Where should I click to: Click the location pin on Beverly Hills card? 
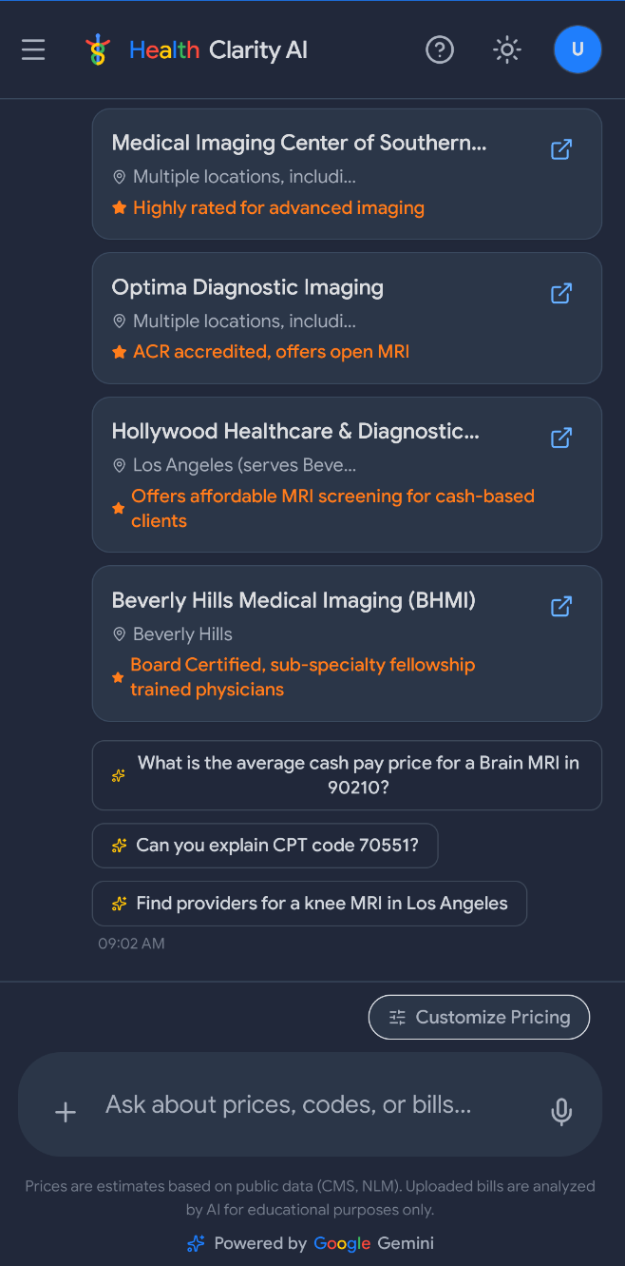119,633
